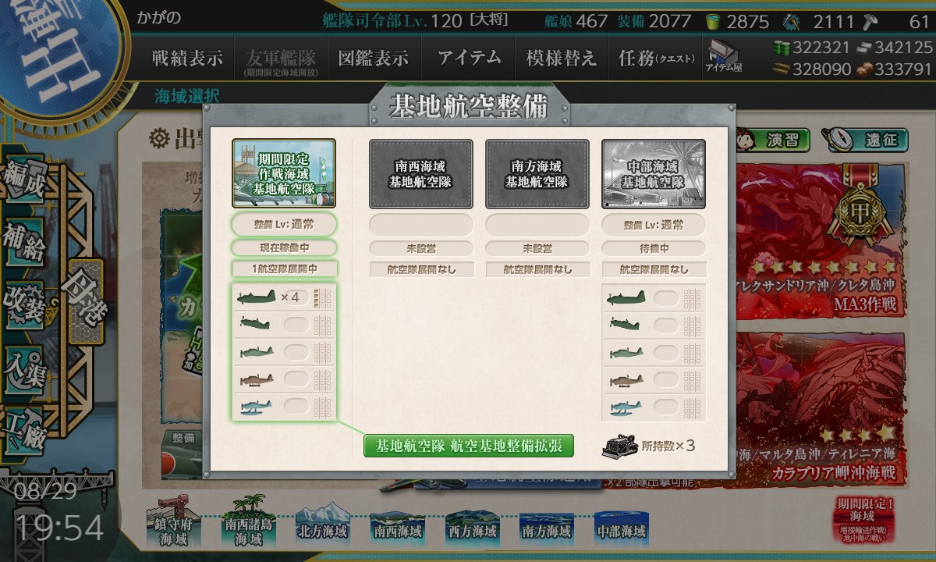Select 南西諸島海域 palm island icon
The width and height of the screenshot is (936, 562).
tap(244, 524)
